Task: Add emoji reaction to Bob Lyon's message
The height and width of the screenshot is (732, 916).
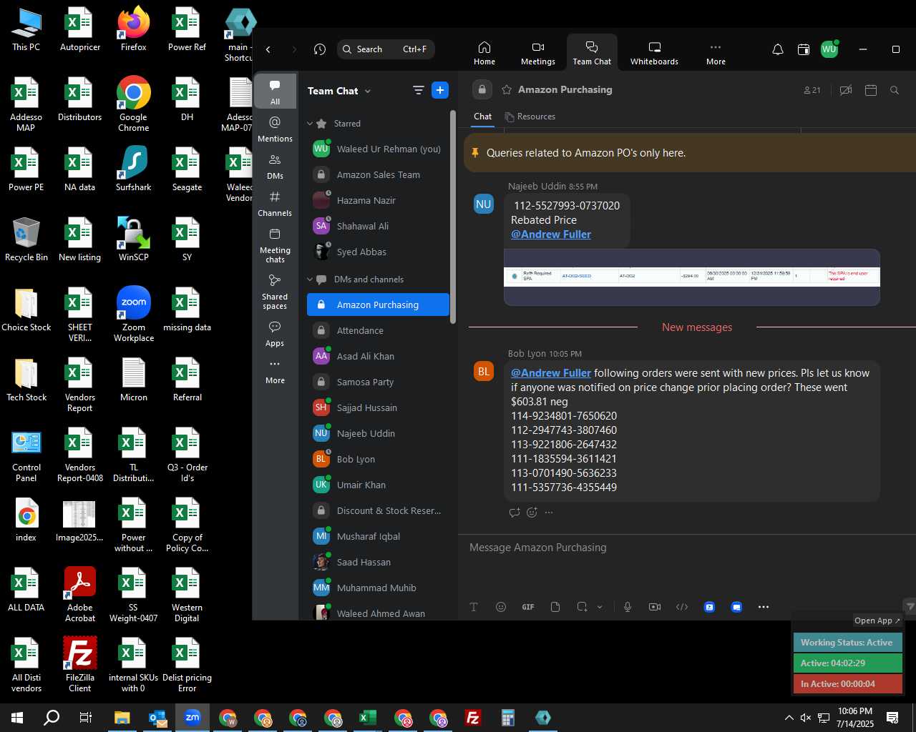Action: [532, 512]
